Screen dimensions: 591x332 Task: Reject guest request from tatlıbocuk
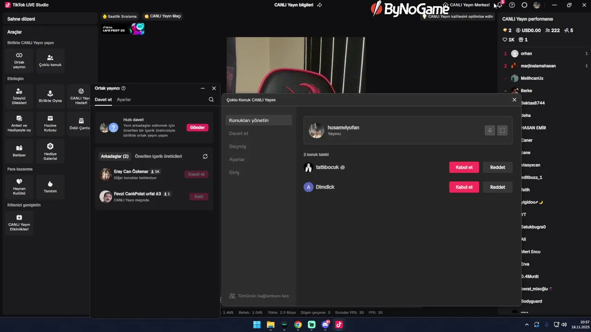497,167
